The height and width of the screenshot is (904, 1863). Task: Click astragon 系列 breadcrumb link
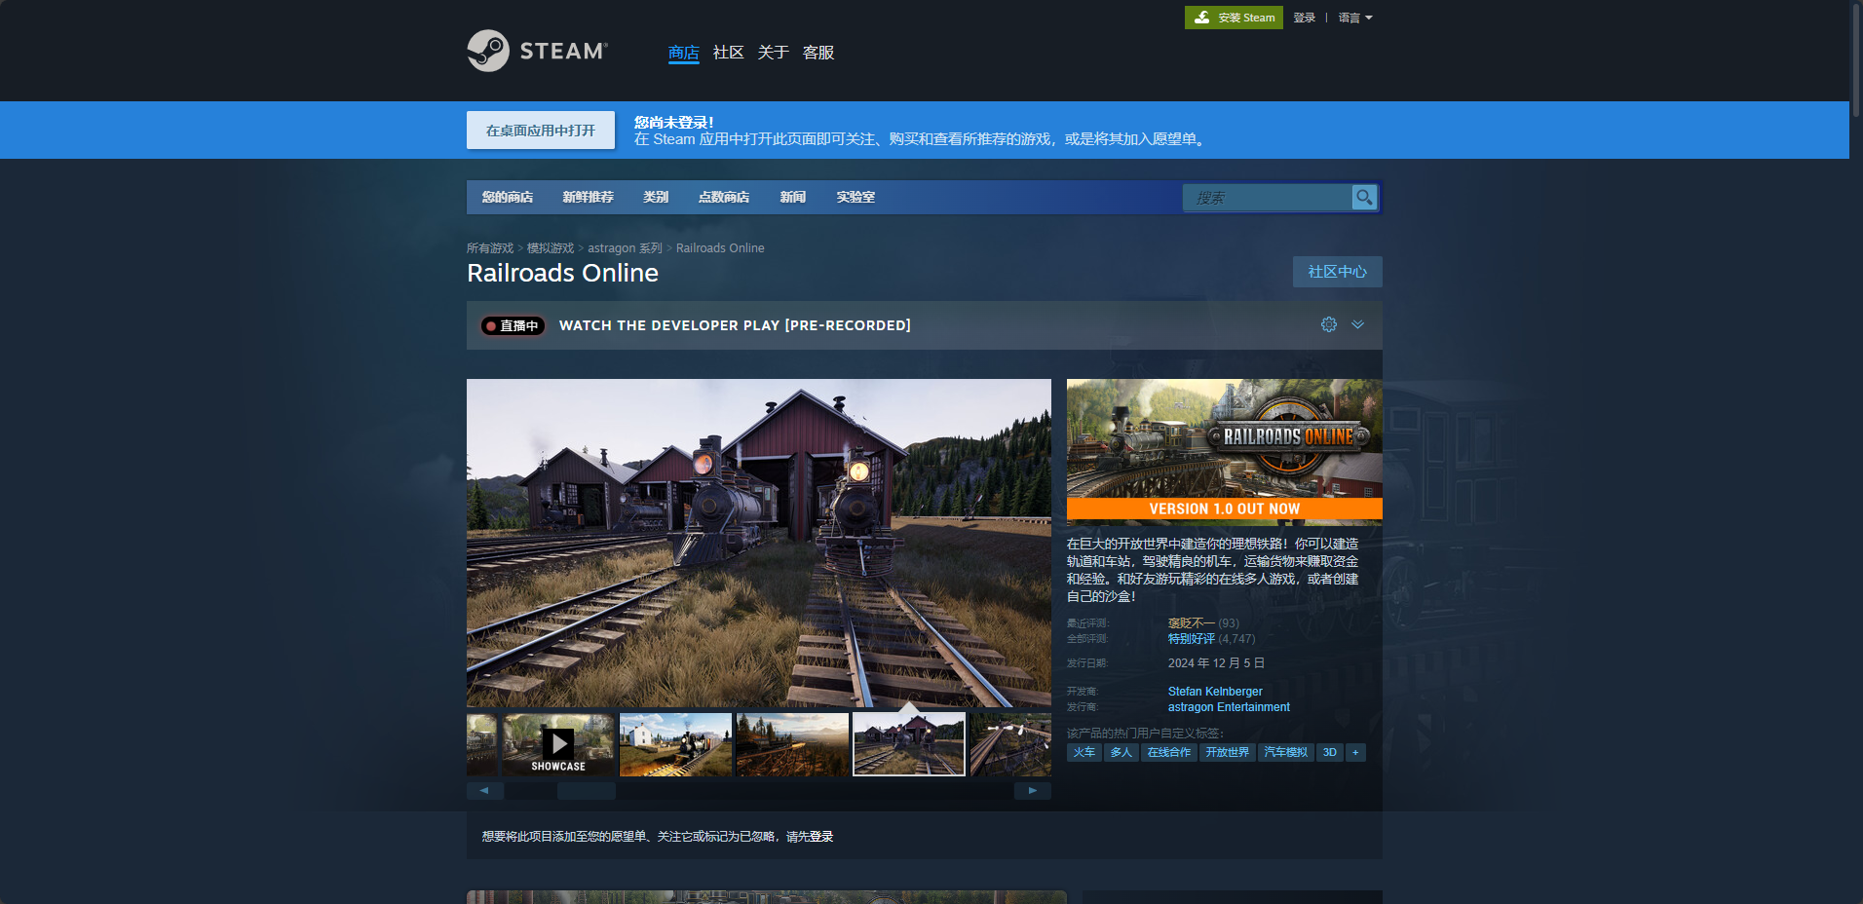pyautogui.click(x=625, y=248)
